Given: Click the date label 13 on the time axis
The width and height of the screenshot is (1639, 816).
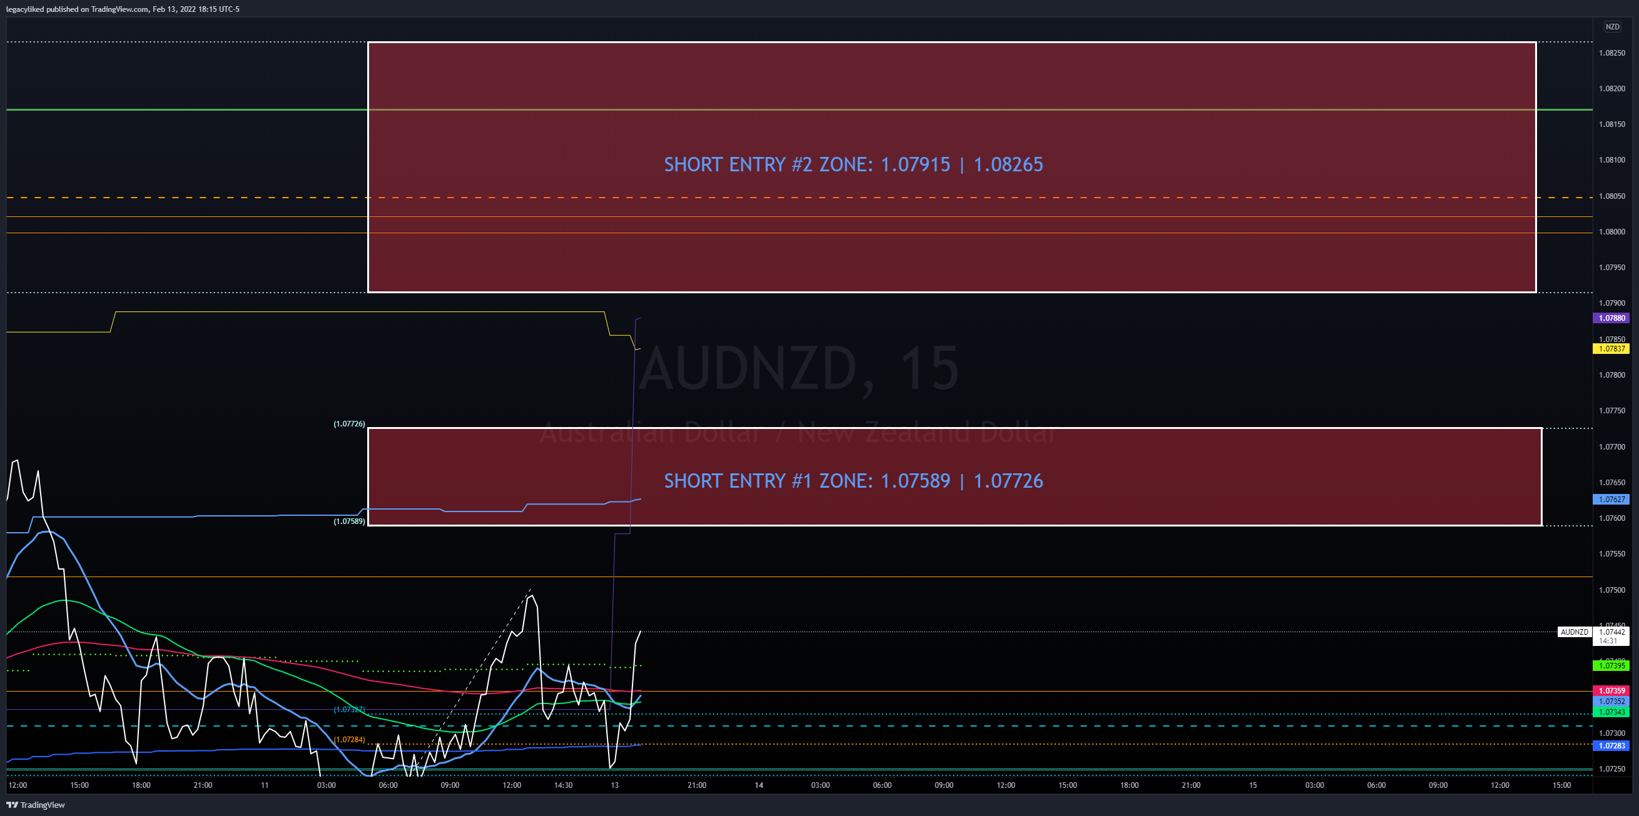Looking at the screenshot, I should pyautogui.click(x=614, y=785).
